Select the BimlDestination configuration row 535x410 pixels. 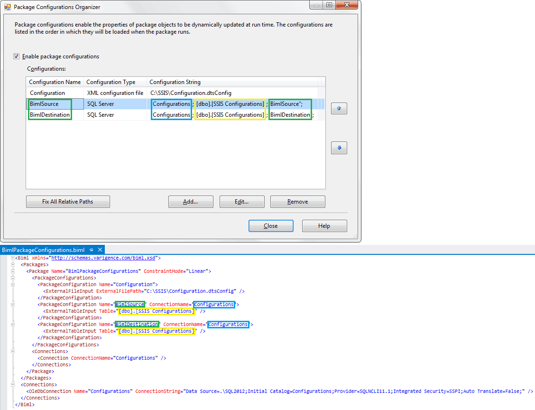point(50,115)
